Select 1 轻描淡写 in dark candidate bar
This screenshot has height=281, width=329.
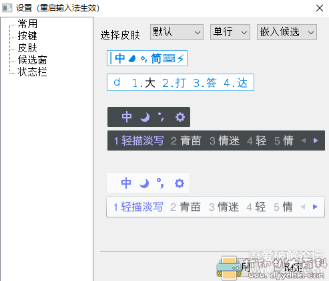pos(139,140)
